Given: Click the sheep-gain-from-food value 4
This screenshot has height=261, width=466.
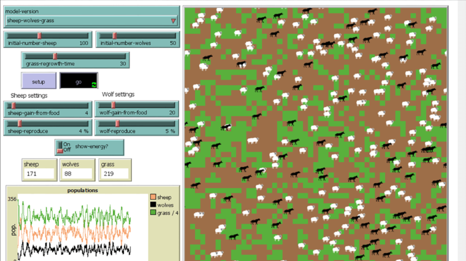Looking at the screenshot, I should point(86,113).
